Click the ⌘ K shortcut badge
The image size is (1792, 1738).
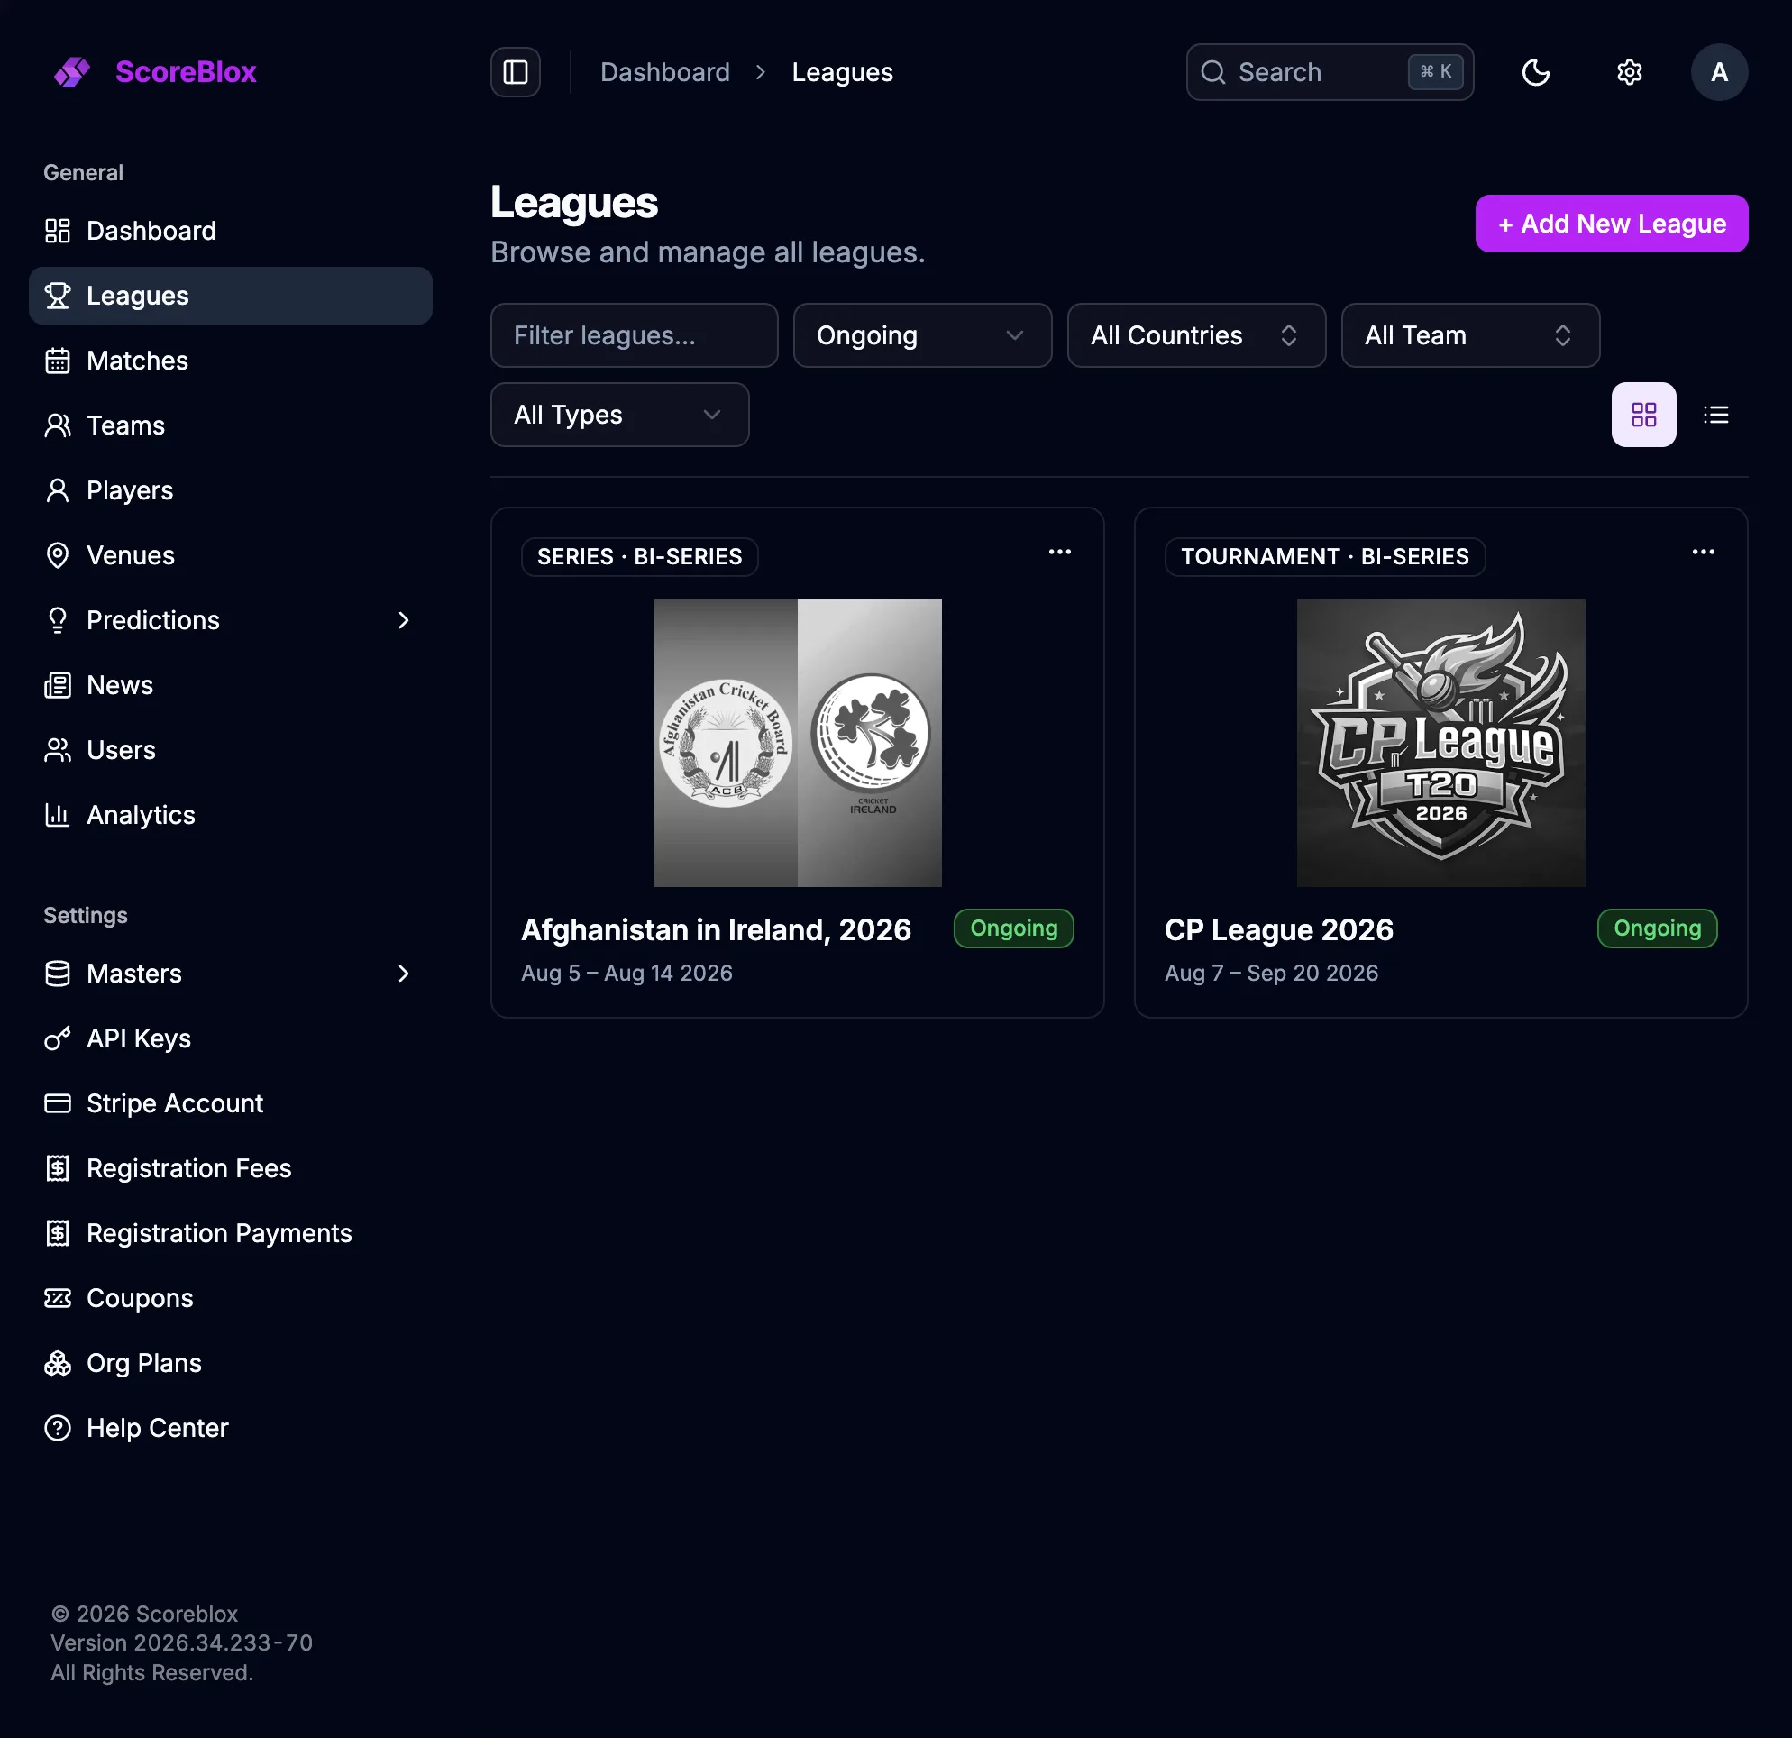(x=1435, y=72)
